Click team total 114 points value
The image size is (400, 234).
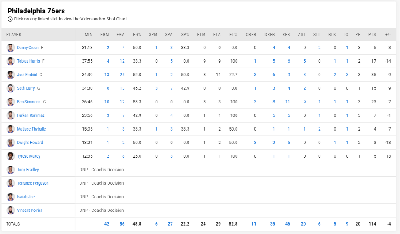click(x=372, y=224)
